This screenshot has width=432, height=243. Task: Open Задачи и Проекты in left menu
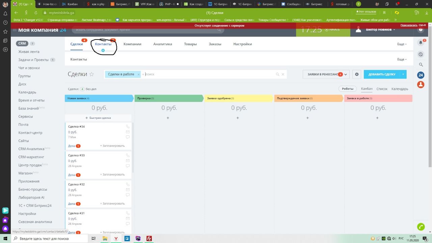coord(33,60)
